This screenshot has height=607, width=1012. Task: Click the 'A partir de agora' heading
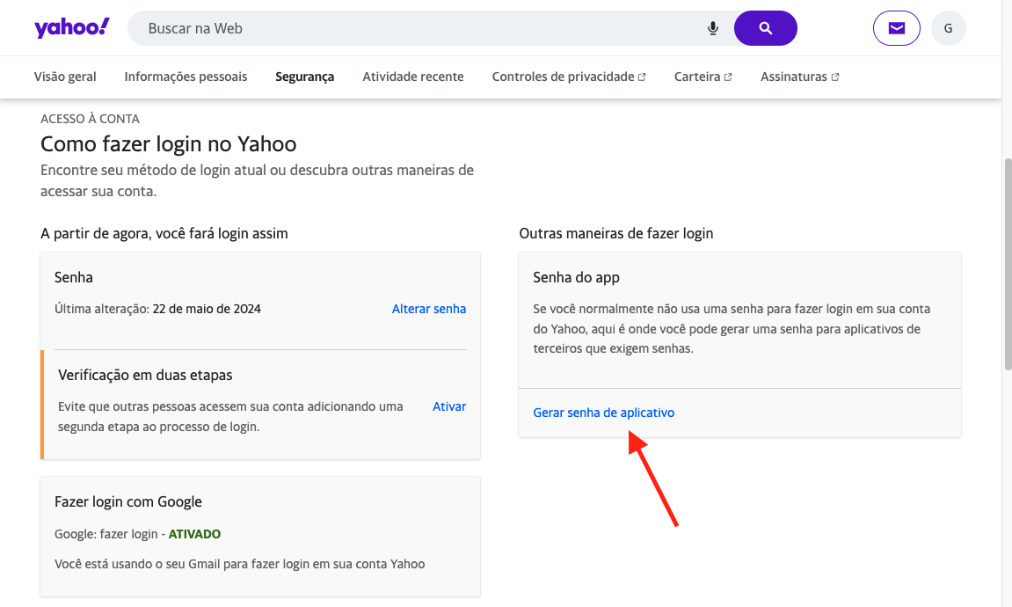pyautogui.click(x=164, y=233)
